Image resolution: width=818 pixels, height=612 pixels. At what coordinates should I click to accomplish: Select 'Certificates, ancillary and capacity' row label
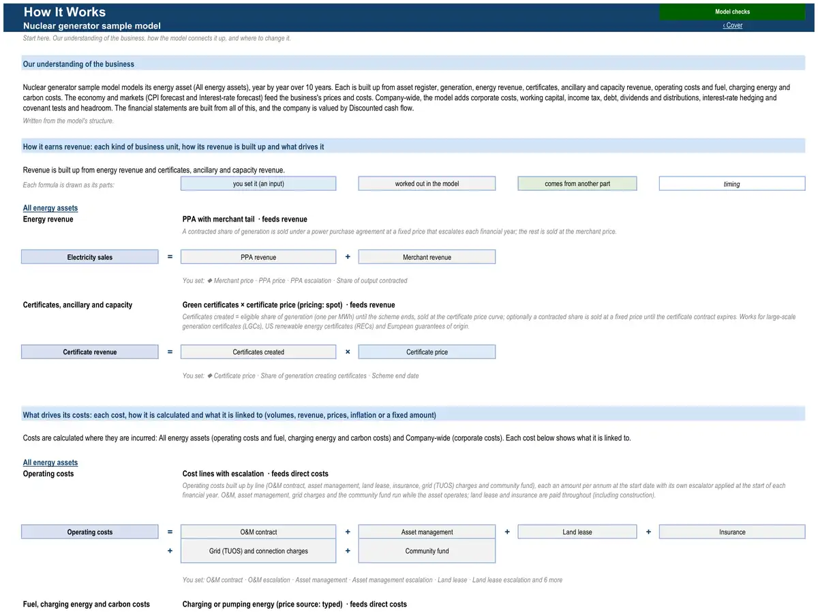(78, 305)
